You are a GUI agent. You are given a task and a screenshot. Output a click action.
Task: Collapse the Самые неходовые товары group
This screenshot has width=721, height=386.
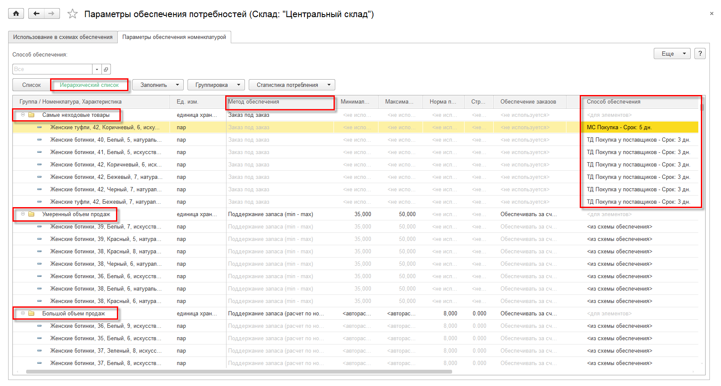click(23, 115)
